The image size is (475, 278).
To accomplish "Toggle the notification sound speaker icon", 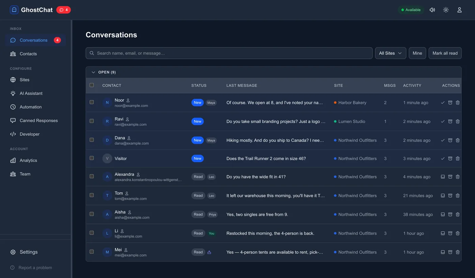I will click(432, 10).
